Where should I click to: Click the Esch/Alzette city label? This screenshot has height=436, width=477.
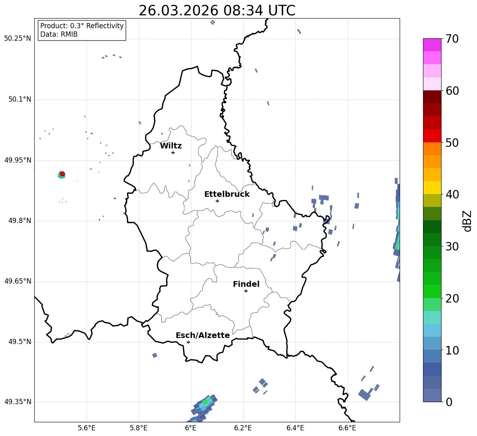[203, 335]
